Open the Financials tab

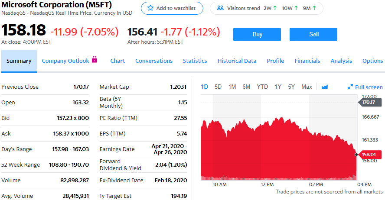(307, 61)
